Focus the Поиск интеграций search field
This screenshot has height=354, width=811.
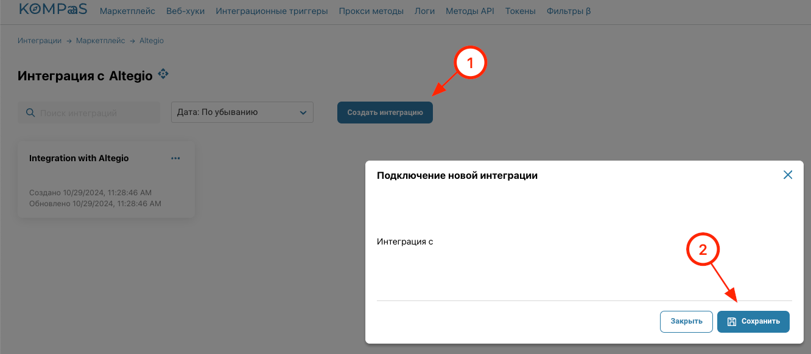pyautogui.click(x=89, y=113)
